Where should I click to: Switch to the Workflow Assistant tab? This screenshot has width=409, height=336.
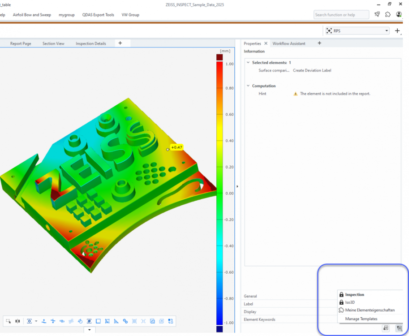click(289, 43)
